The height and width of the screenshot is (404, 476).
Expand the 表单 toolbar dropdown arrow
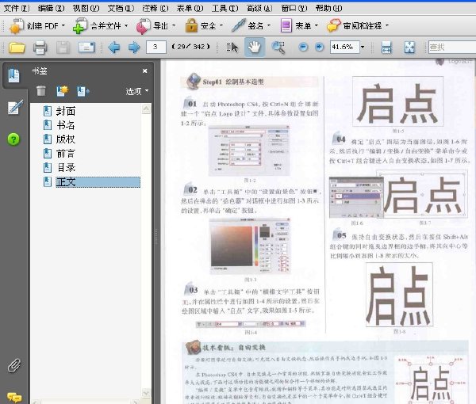pyautogui.click(x=317, y=26)
